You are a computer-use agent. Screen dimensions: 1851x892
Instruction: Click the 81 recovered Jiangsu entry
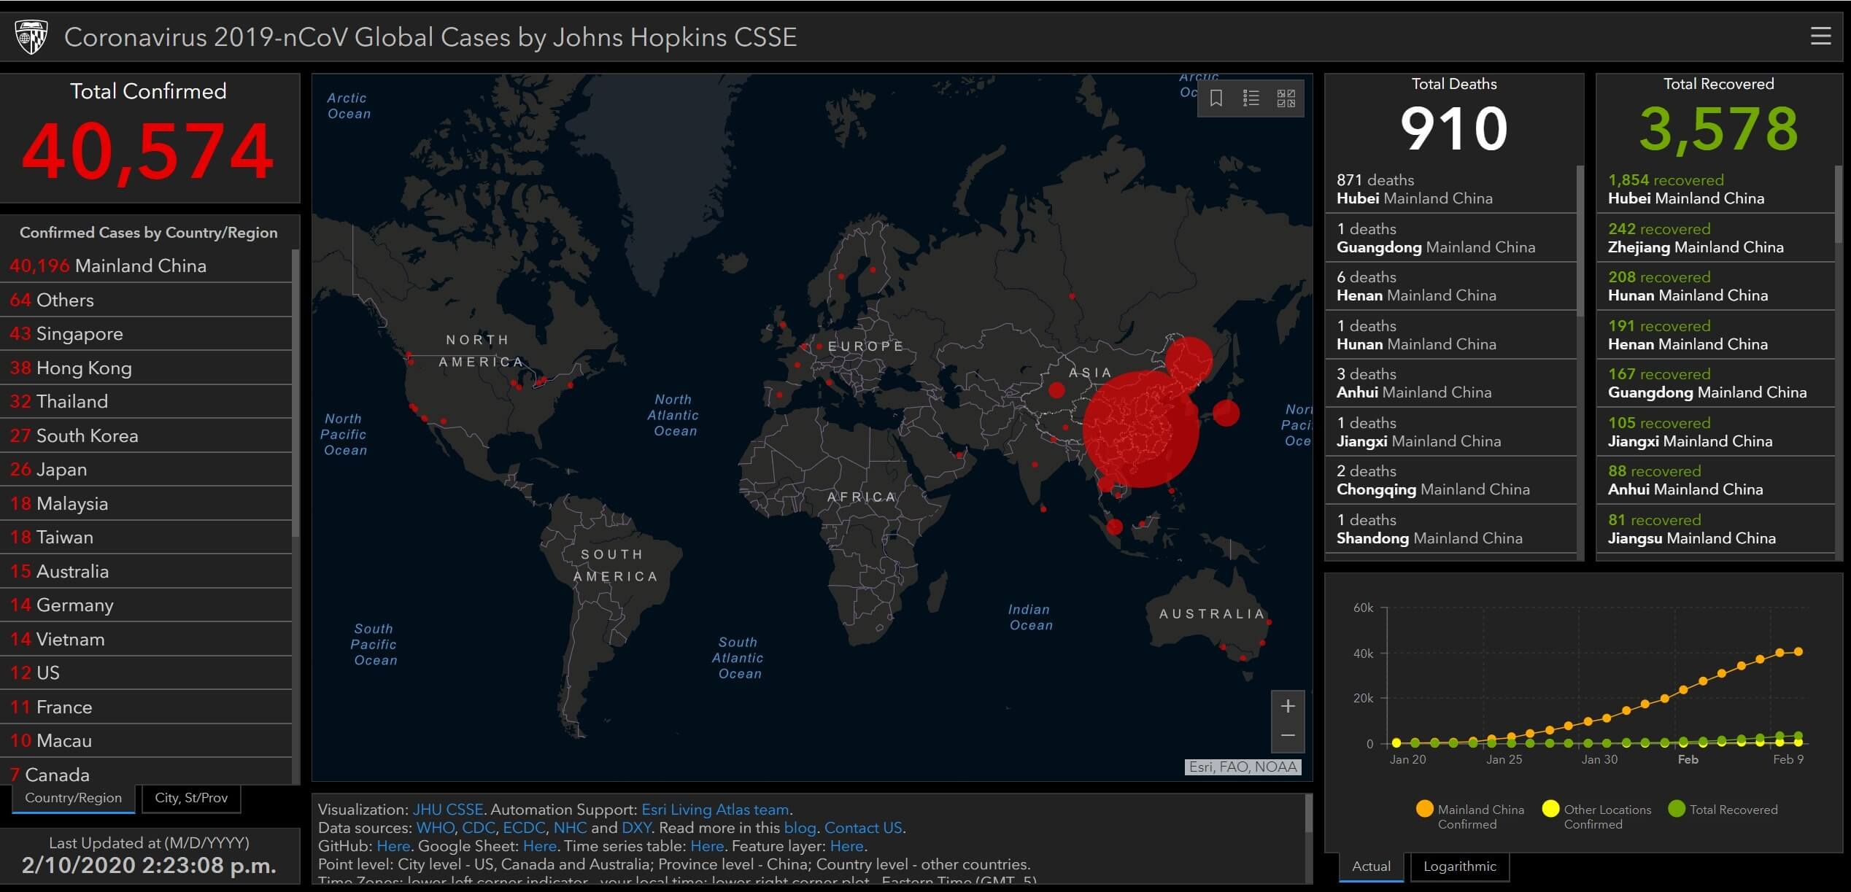(x=1715, y=529)
